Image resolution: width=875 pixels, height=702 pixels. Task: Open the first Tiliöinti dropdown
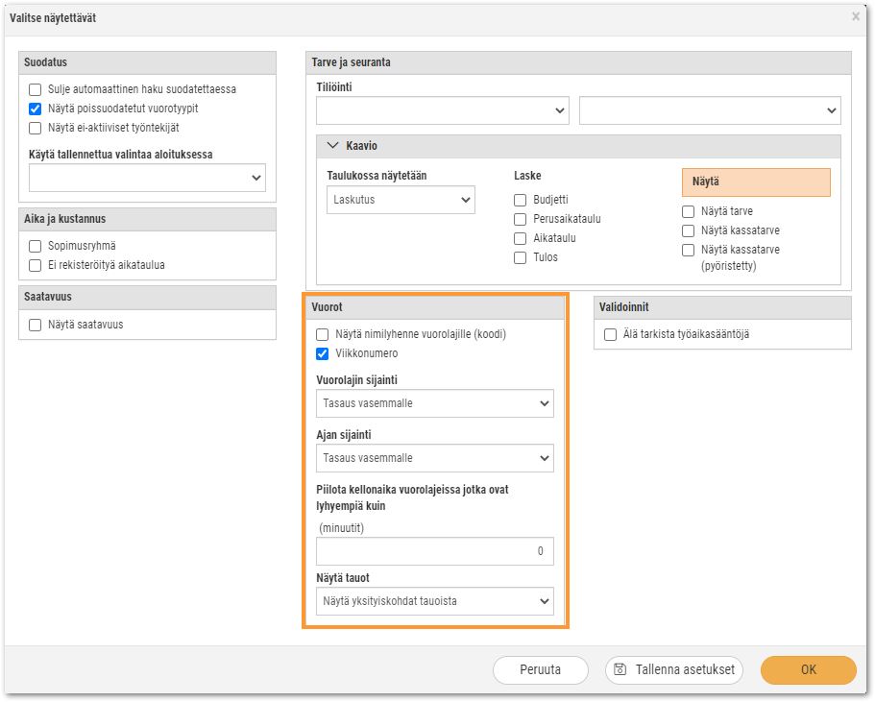pyautogui.click(x=443, y=110)
